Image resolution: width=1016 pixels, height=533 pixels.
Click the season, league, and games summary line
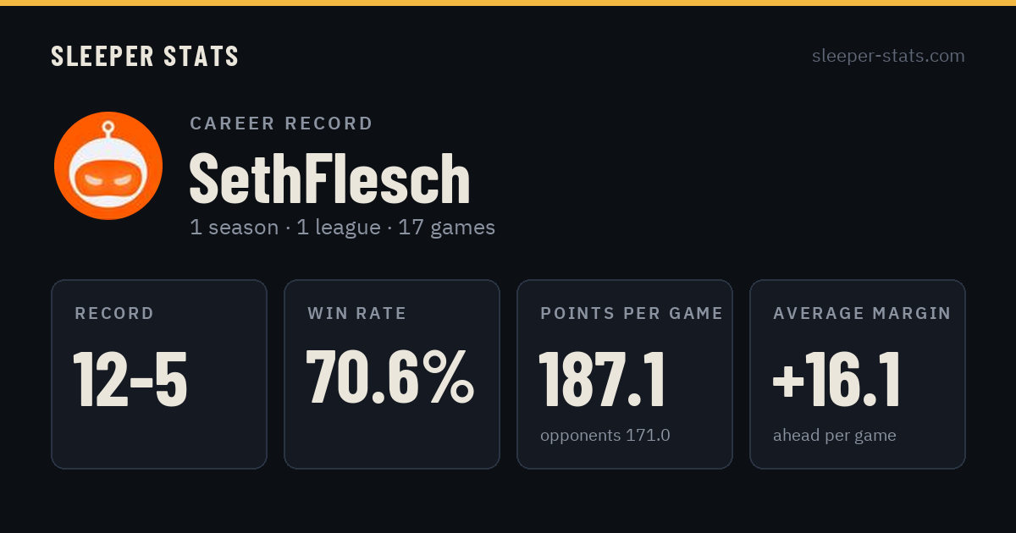pyautogui.click(x=342, y=228)
